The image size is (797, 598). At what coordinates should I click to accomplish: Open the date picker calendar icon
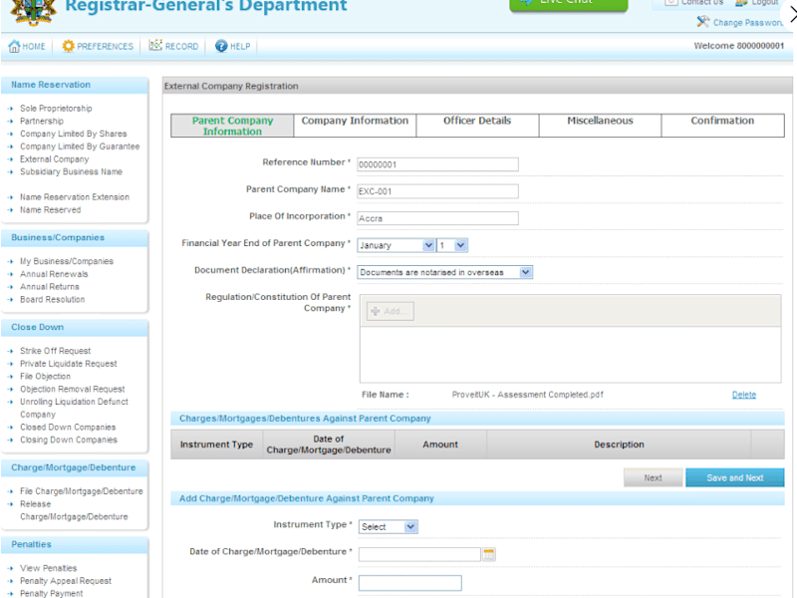tap(489, 554)
